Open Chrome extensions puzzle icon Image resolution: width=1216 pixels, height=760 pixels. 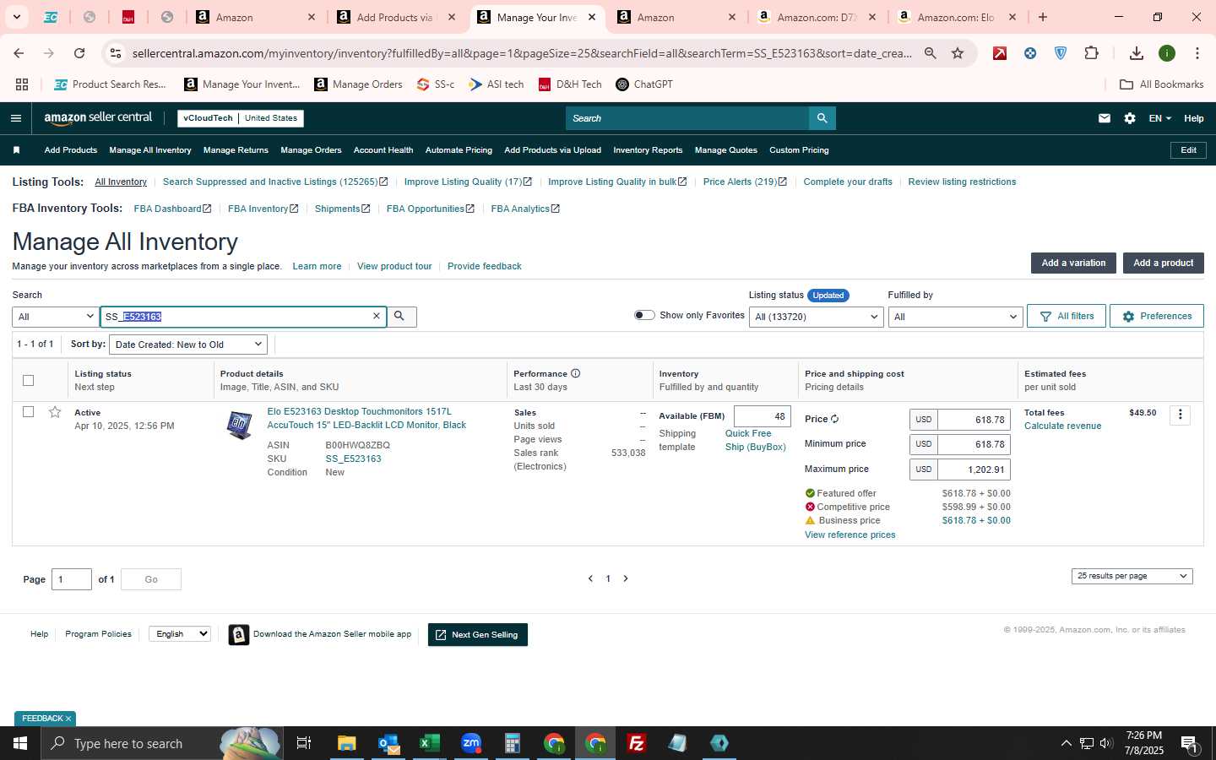[1091, 53]
